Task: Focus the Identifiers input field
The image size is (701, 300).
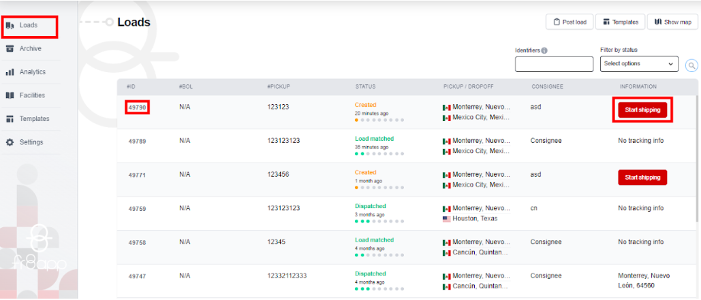Action: [x=554, y=64]
